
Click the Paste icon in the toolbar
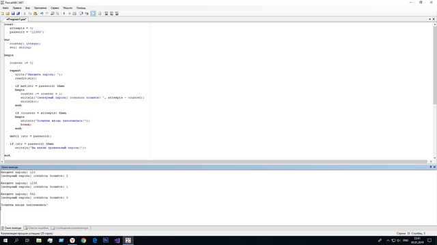tap(36, 14)
